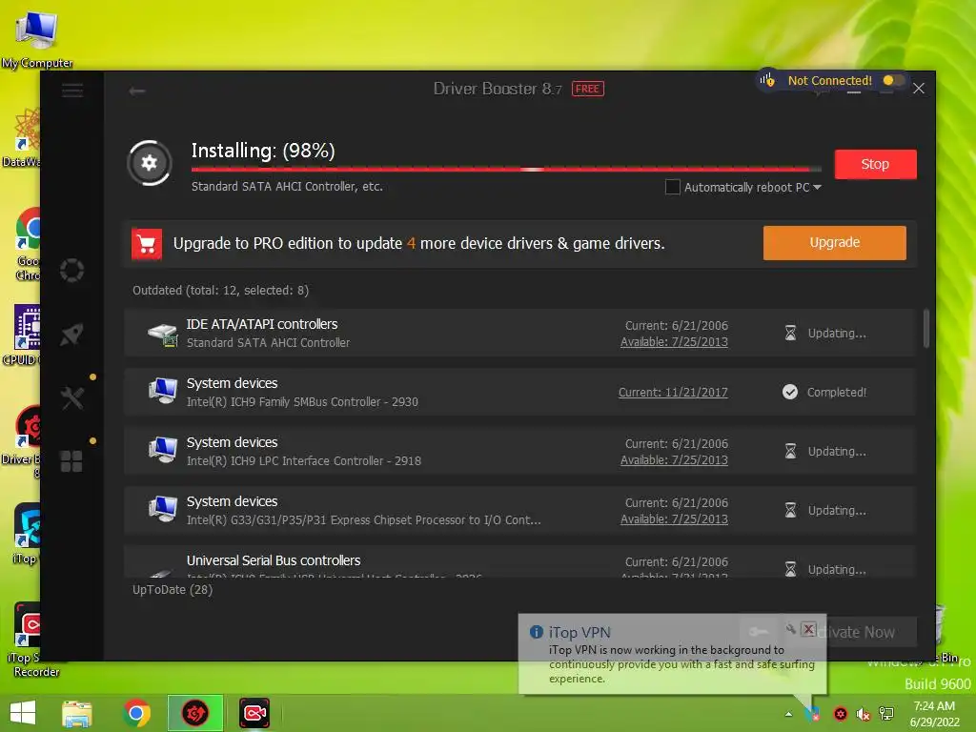Close the iTop VPN notification popup

[x=808, y=629]
